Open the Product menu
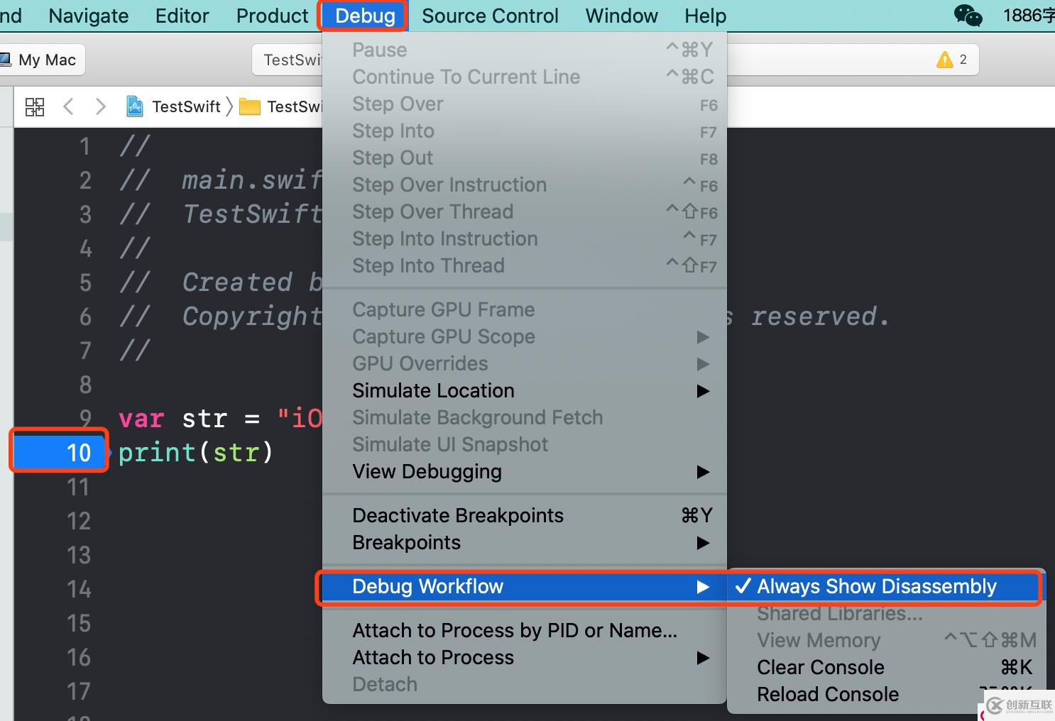Viewport: 1055px width, 721px height. pyautogui.click(x=272, y=16)
